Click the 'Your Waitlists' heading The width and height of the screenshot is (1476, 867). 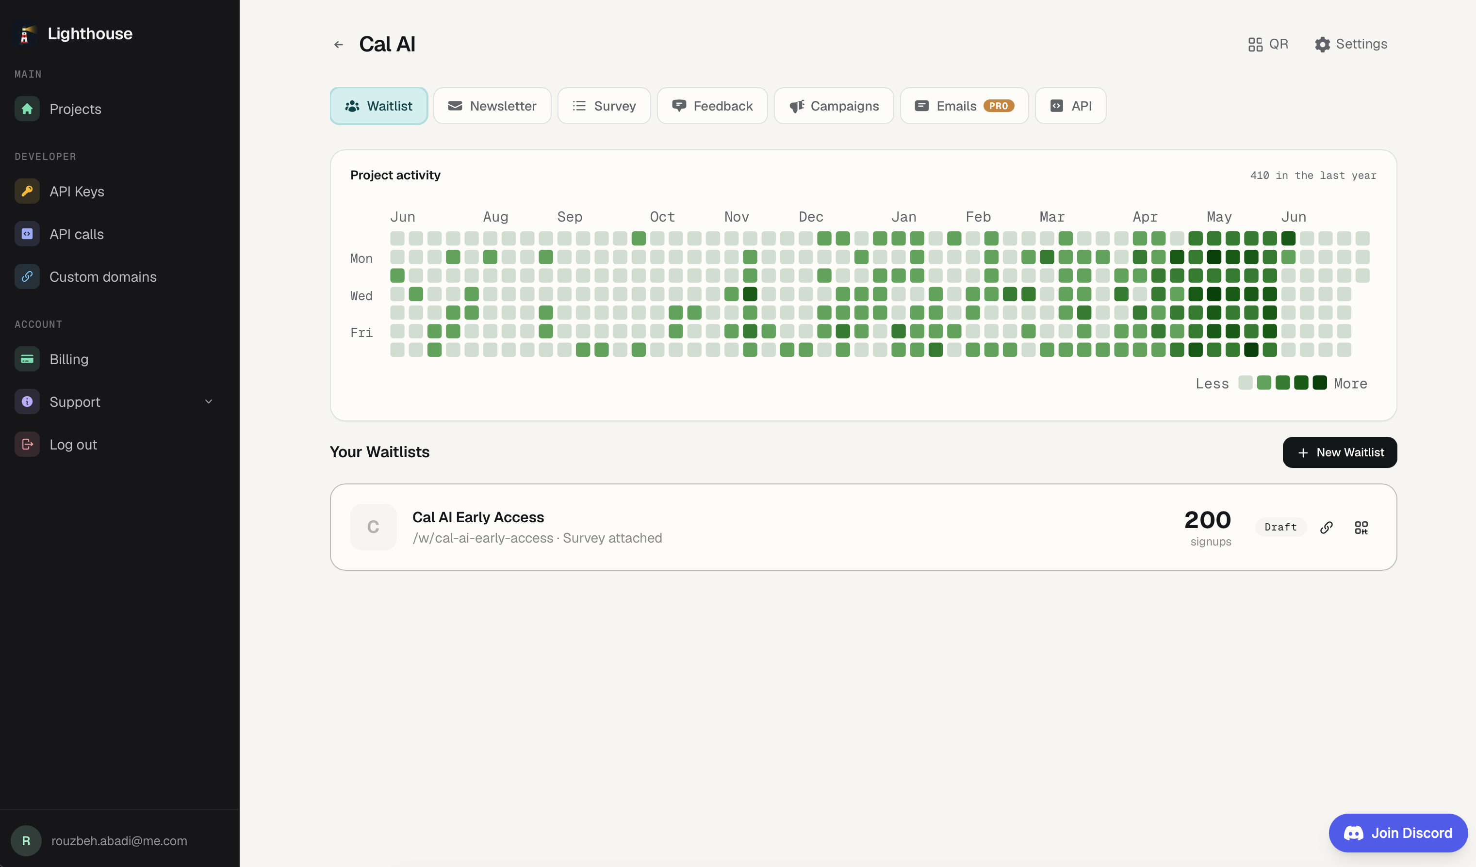click(379, 452)
